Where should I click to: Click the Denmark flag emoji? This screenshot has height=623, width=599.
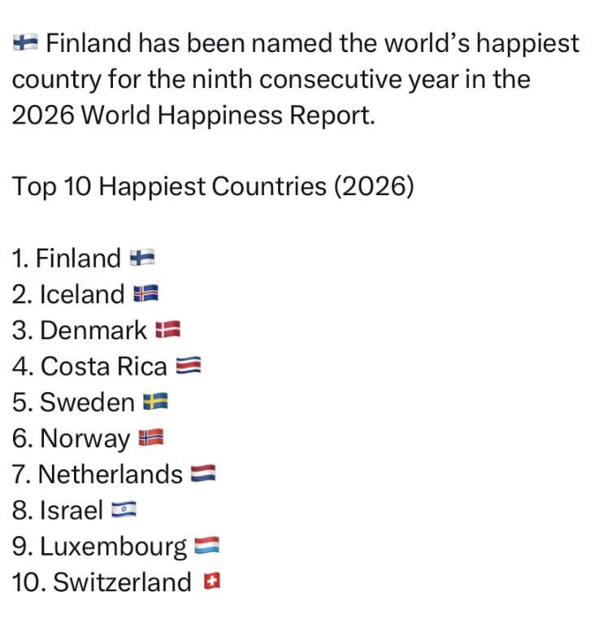click(x=167, y=329)
